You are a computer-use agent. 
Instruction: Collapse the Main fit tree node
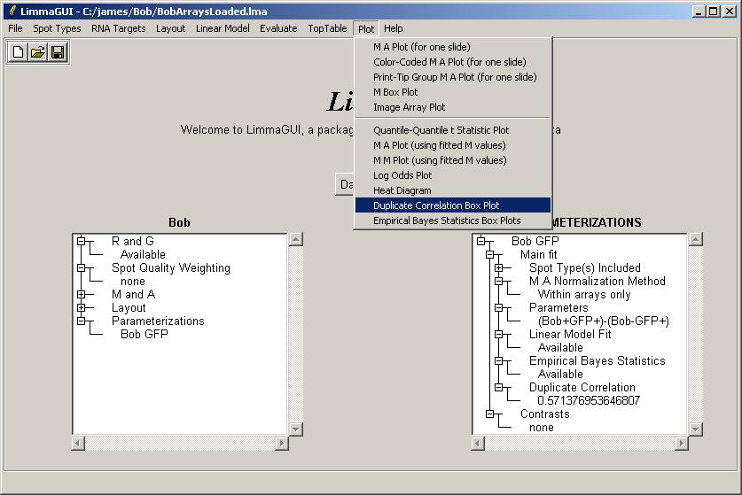point(489,254)
